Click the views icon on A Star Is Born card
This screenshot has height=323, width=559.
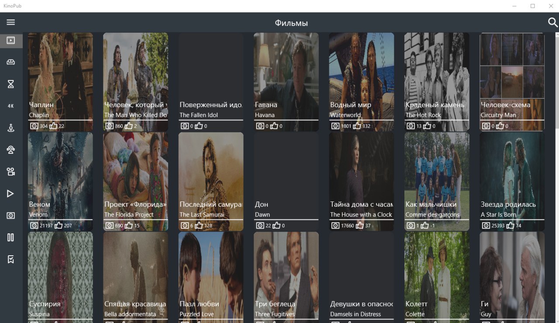[486, 226]
